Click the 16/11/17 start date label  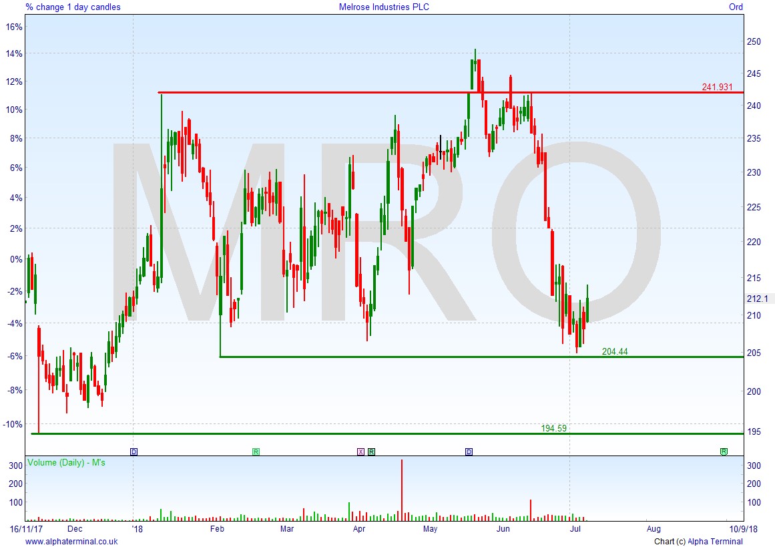(x=27, y=529)
